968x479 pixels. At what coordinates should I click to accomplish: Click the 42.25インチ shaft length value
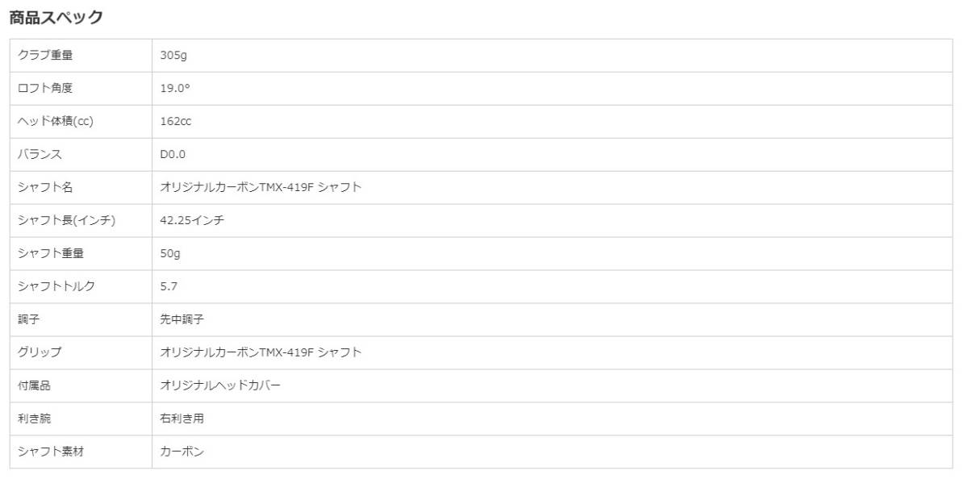[192, 221]
